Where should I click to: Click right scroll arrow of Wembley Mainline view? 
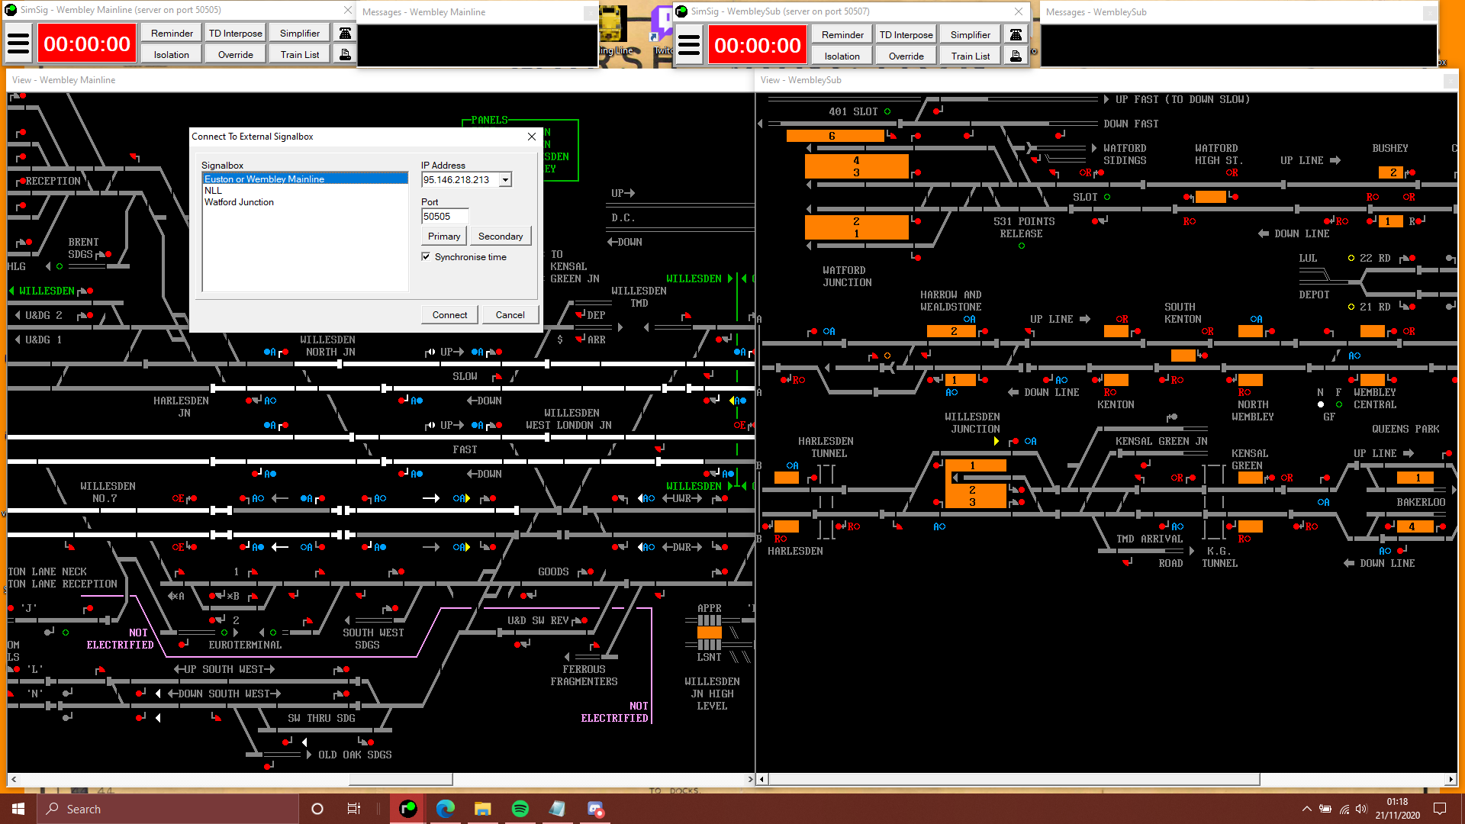tap(750, 779)
